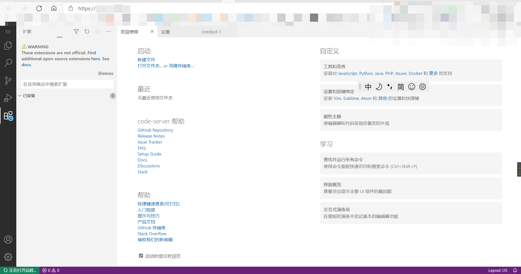Open the Setup Guide link
The image size is (521, 274).
[150, 154]
